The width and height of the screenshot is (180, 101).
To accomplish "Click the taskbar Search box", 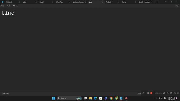I will coord(69,98).
